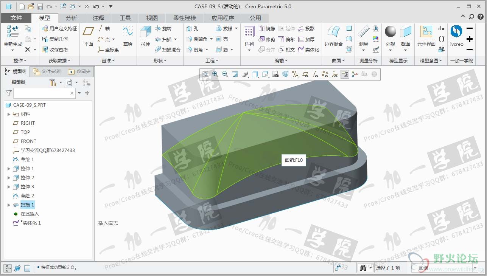Select the Swept Blend (扫描混合) tool
The width and height of the screenshot is (487, 276).
tap(168, 50)
